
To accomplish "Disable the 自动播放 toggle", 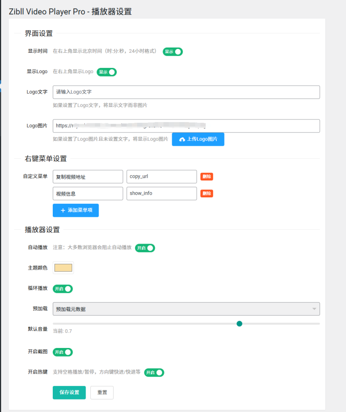I will point(145,248).
